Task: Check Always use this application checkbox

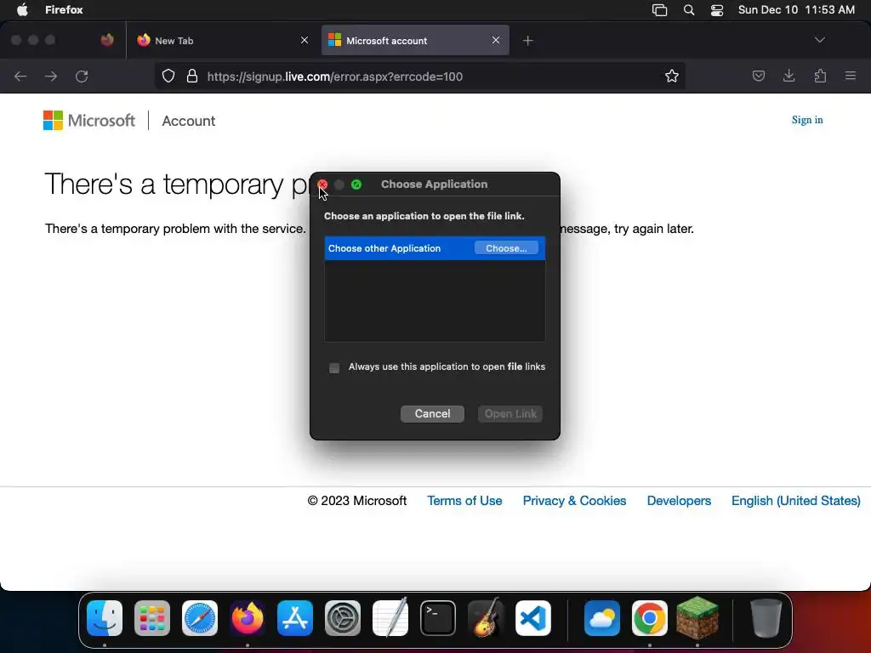Action: click(x=334, y=367)
